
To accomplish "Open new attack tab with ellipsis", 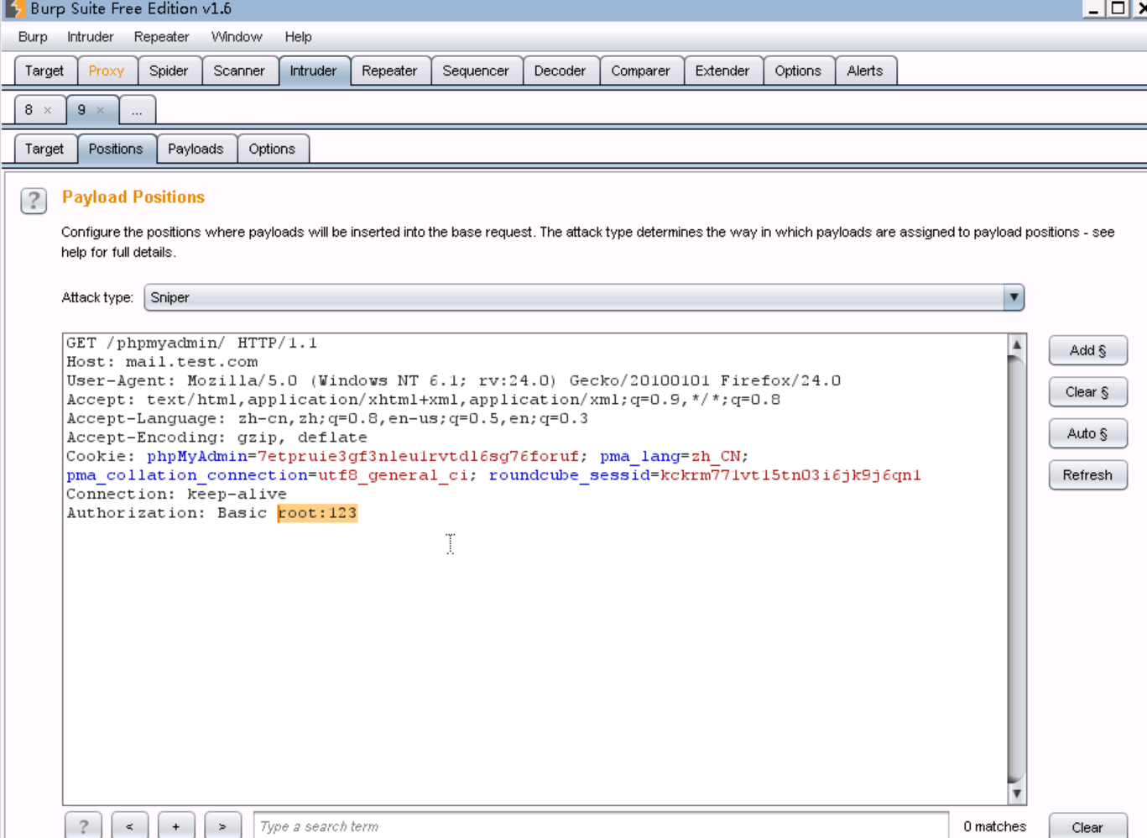I will (137, 110).
